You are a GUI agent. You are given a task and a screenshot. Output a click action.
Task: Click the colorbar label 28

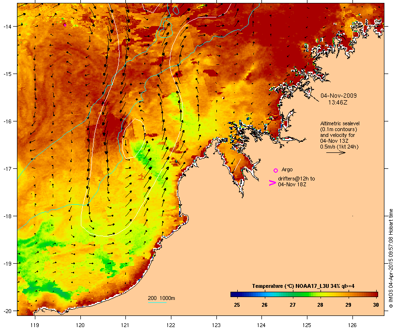point(320,305)
